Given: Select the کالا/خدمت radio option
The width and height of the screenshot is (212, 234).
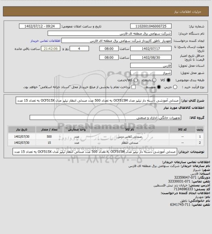Looking at the screenshot, I should click(x=136, y=80).
